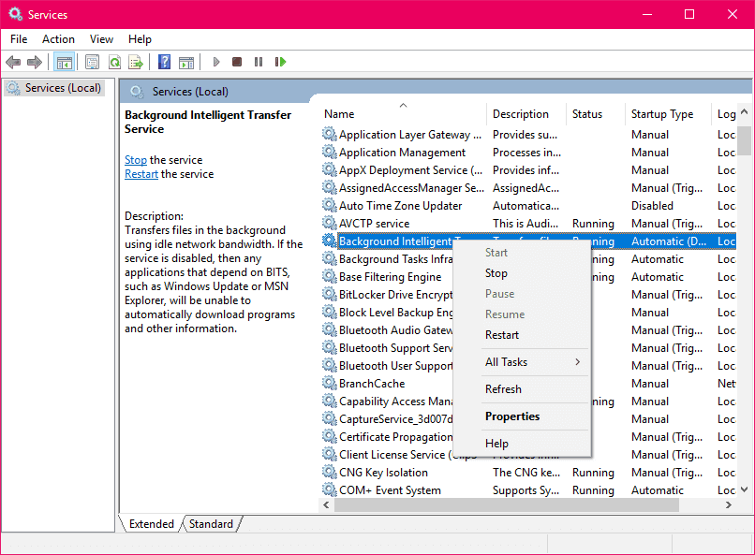Click the Pause Service toolbar icon
This screenshot has height=555, width=755.
click(259, 62)
